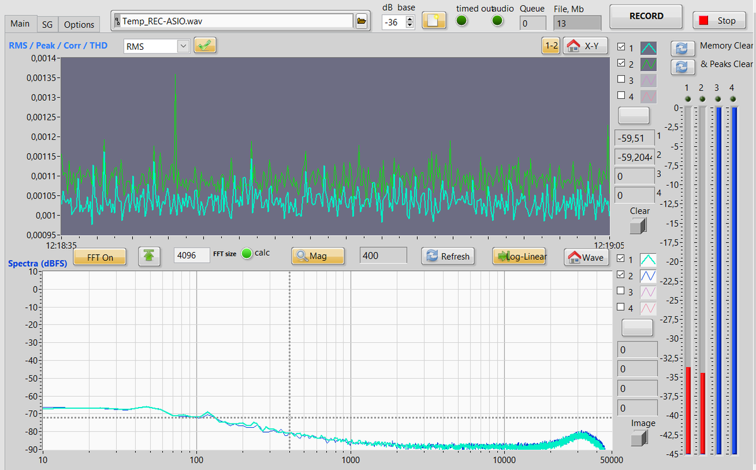The width and height of the screenshot is (756, 470).
Task: Reset view with X-Y home button
Action: [585, 45]
